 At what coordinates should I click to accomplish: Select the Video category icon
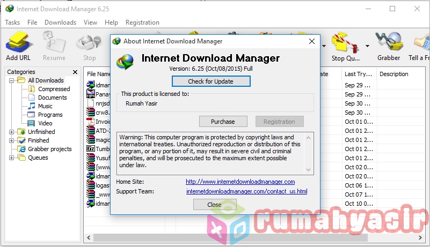click(32, 123)
